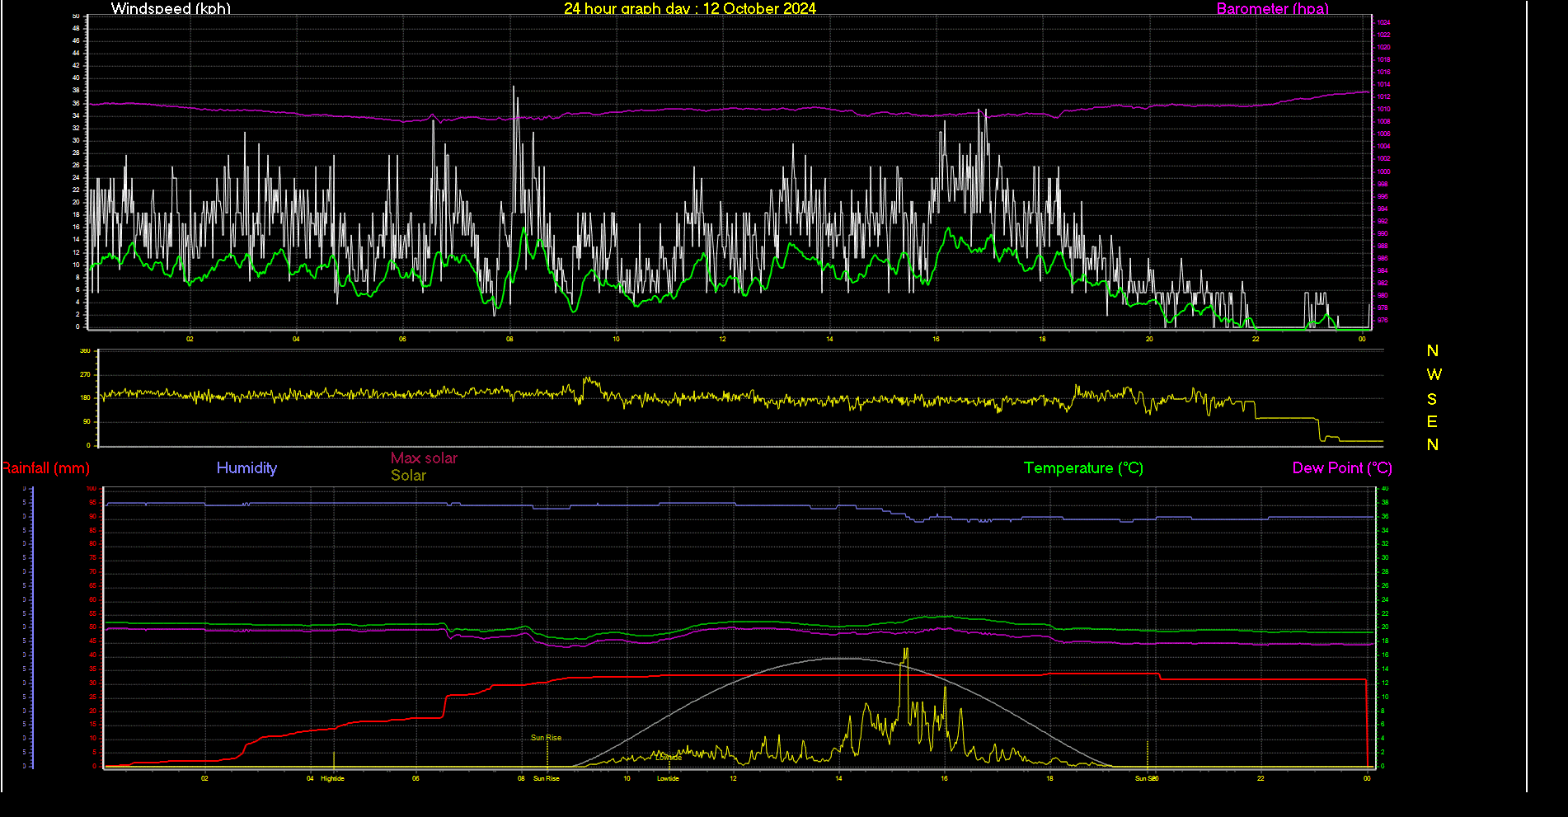Click the "Sun Set" marker label
The image size is (1568, 817).
[1146, 778]
